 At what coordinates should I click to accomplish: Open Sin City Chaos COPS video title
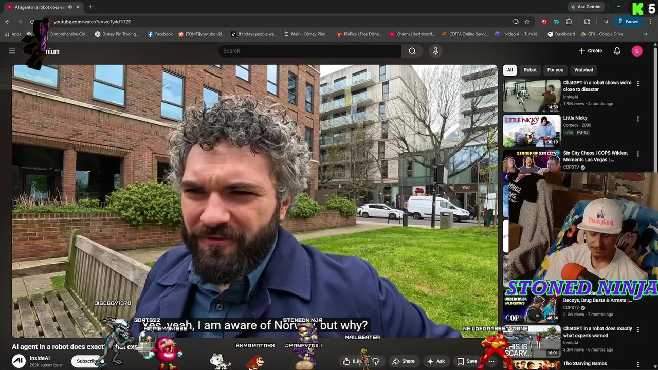(596, 156)
